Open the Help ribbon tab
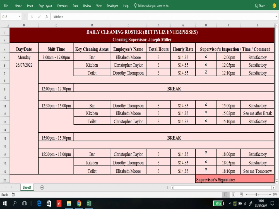 [126, 6]
